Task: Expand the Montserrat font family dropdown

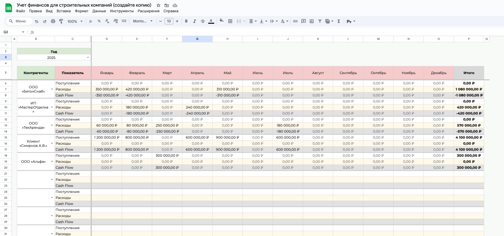Action: pyautogui.click(x=143, y=21)
